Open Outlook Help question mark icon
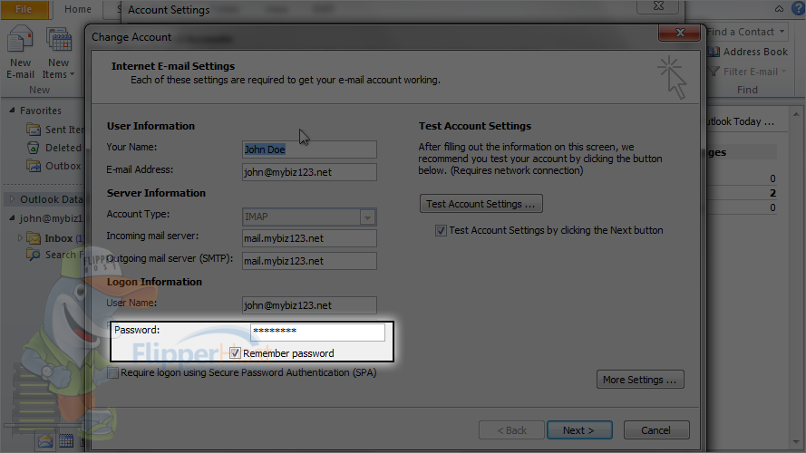Image resolution: width=806 pixels, height=453 pixels. point(798,9)
